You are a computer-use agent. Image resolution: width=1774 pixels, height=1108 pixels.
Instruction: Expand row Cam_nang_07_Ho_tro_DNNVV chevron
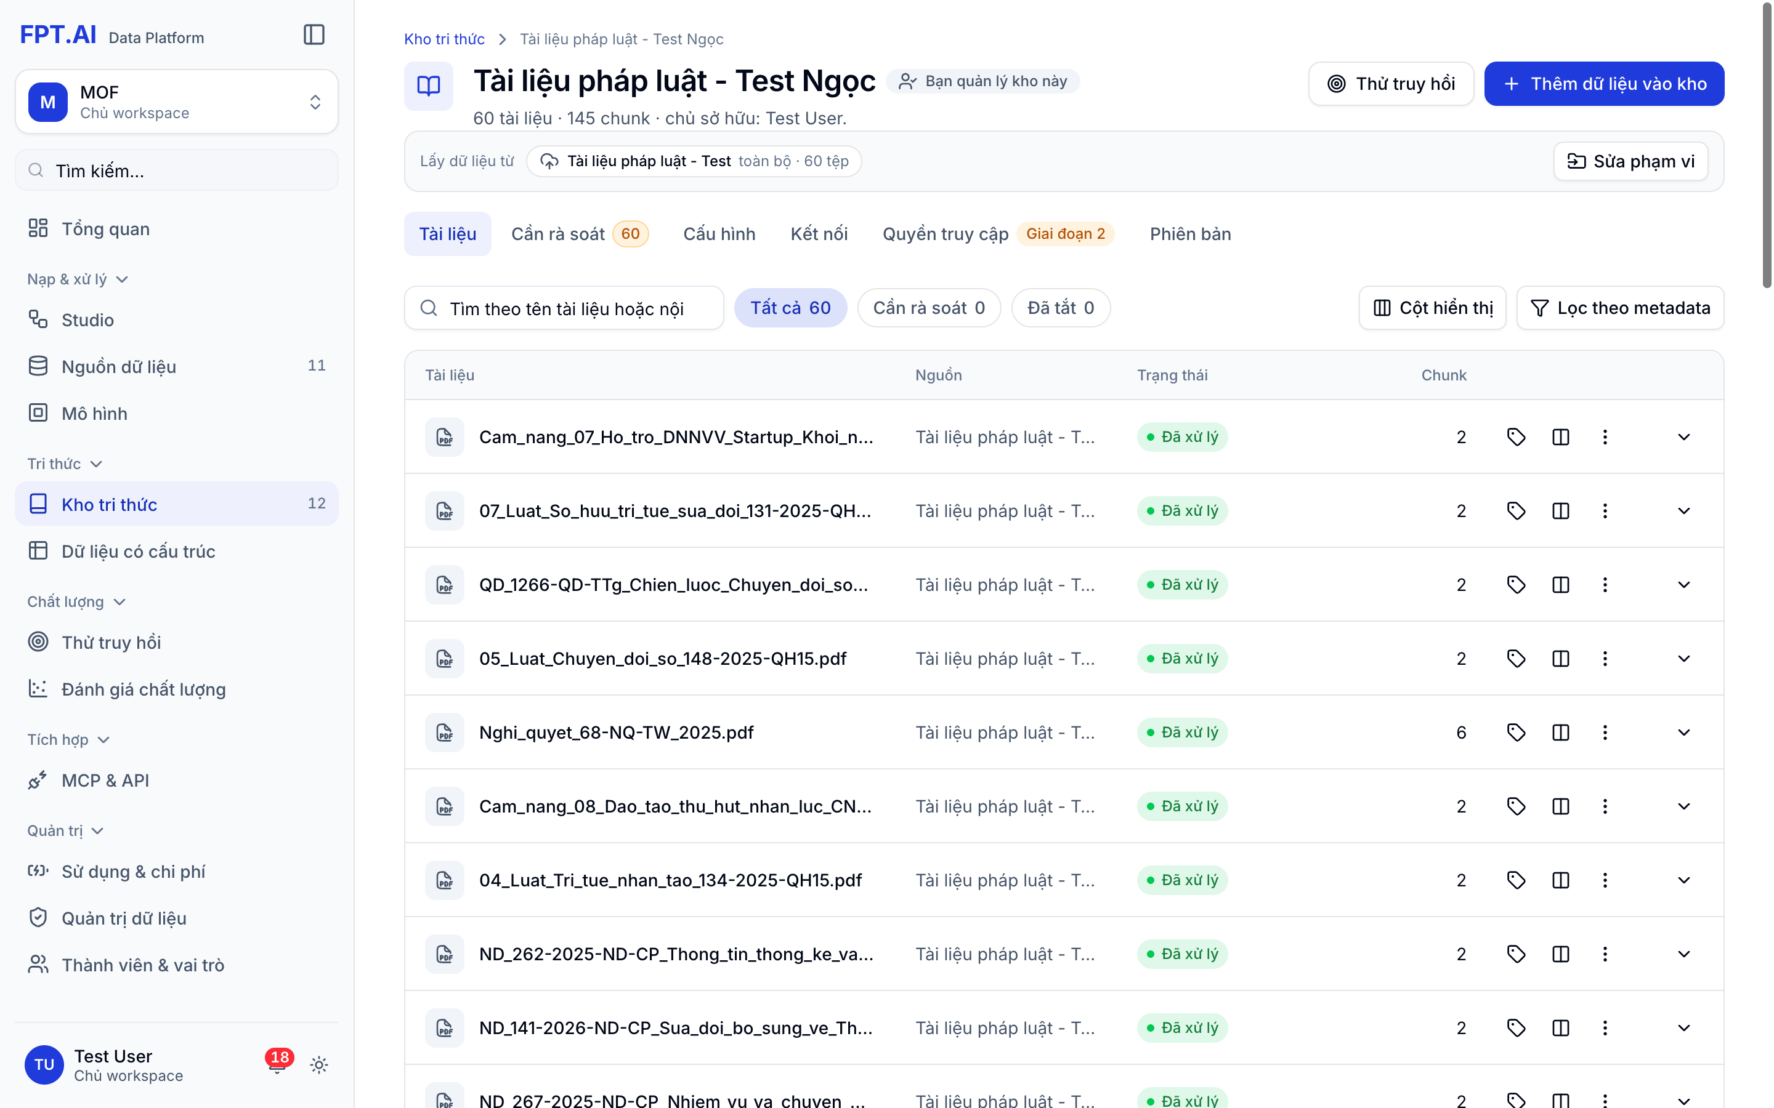pos(1684,437)
